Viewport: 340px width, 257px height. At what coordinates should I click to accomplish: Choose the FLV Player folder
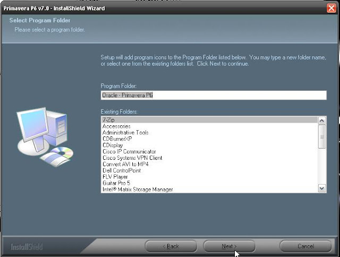(x=210, y=177)
